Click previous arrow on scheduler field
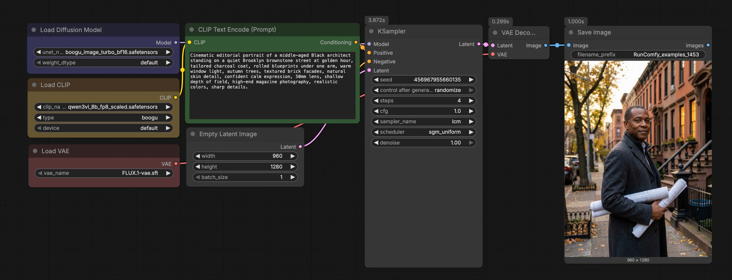 (376, 132)
